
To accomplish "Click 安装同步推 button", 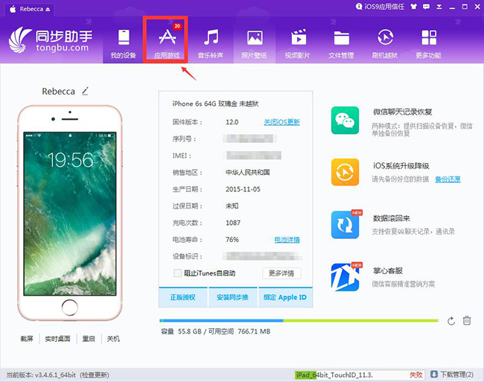I will (x=233, y=297).
